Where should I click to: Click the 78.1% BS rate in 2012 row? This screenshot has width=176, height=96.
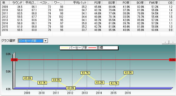(x=112, y=17)
